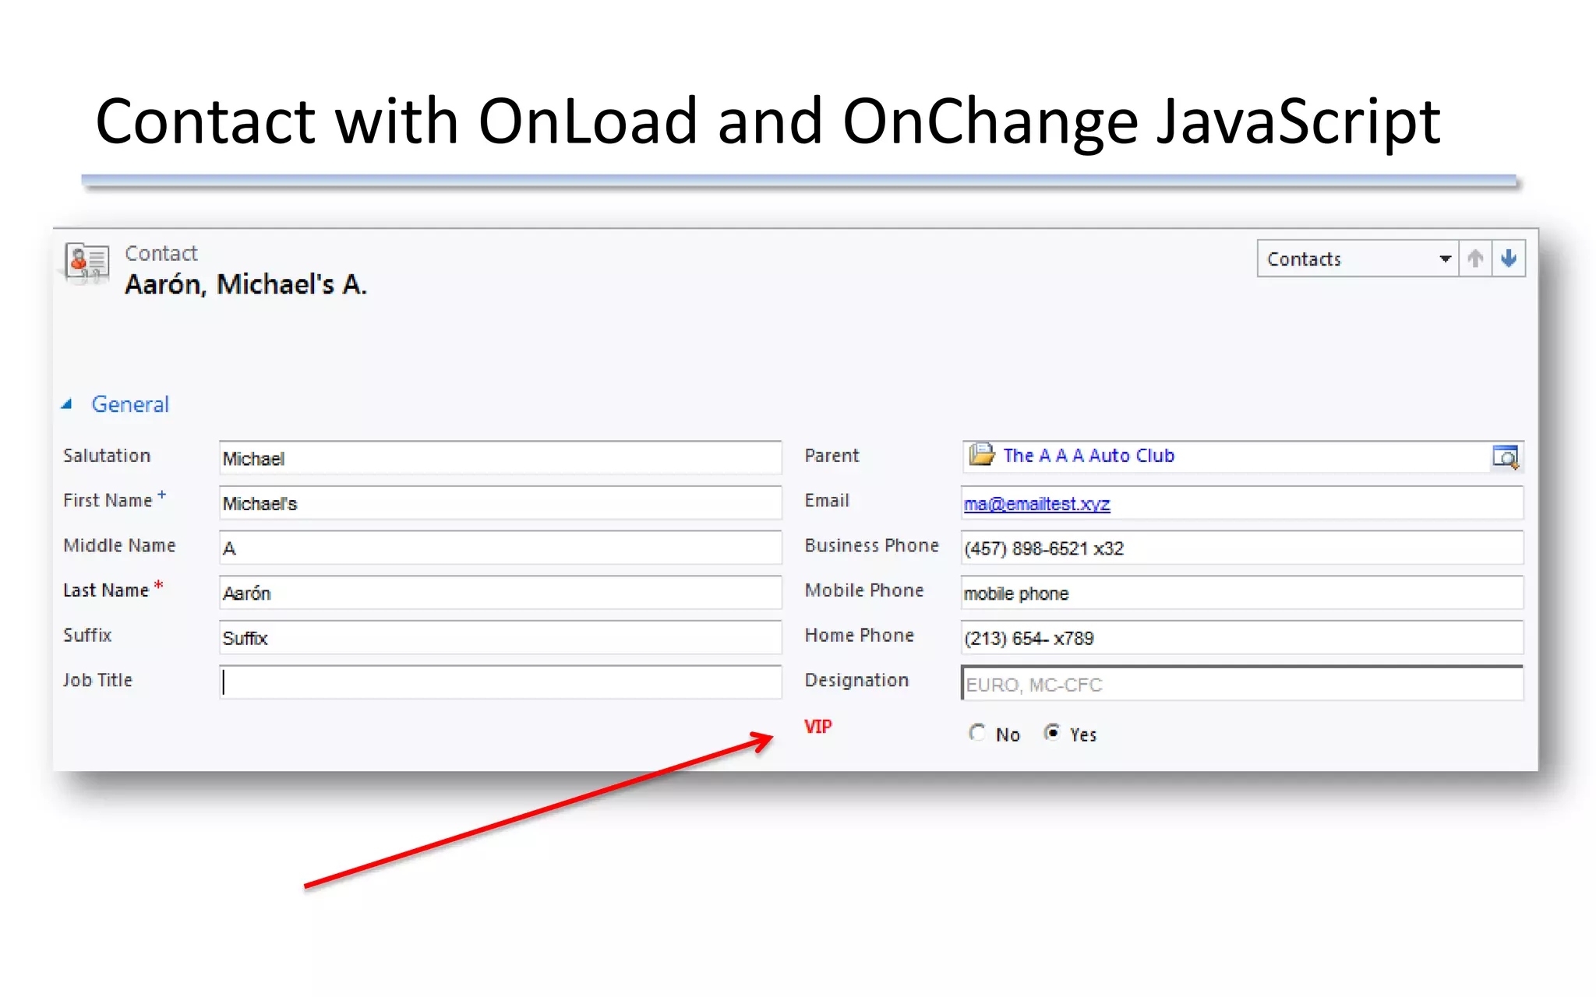1596x997 pixels.
Task: Click the down arrow navigation icon
Action: 1509,259
